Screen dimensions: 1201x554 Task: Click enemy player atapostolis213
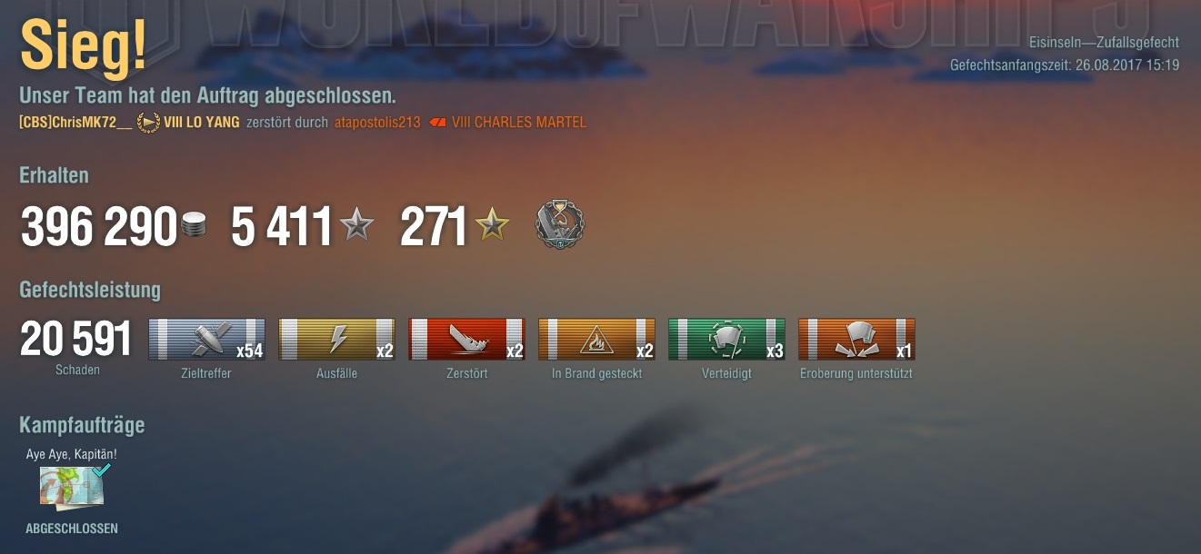point(377,123)
